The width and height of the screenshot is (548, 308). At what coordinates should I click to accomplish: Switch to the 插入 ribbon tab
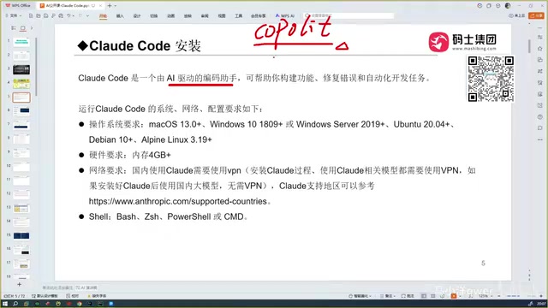(x=120, y=16)
